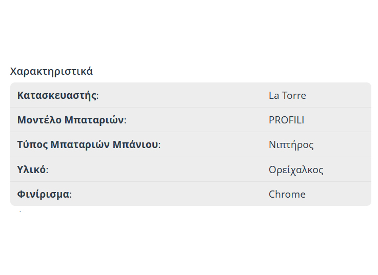Click the word Torre in manufacturer value
The height and width of the screenshot is (275, 378).
point(294,95)
